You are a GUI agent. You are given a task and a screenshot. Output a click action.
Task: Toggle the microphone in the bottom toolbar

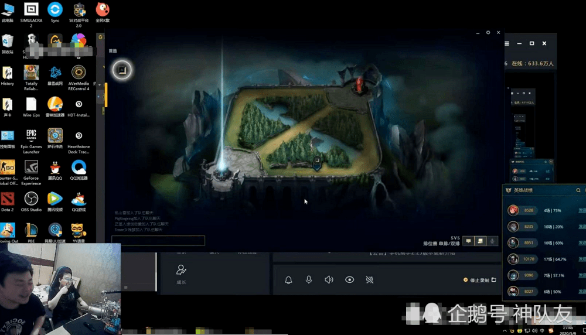point(309,280)
